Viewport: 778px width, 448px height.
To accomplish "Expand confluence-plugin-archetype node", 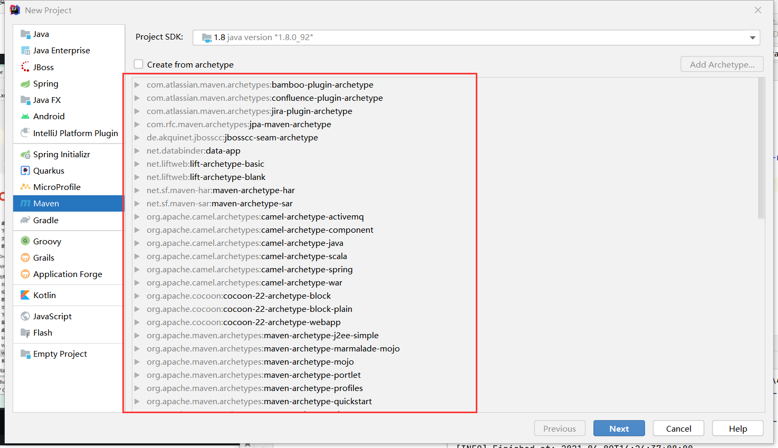I will pyautogui.click(x=137, y=98).
